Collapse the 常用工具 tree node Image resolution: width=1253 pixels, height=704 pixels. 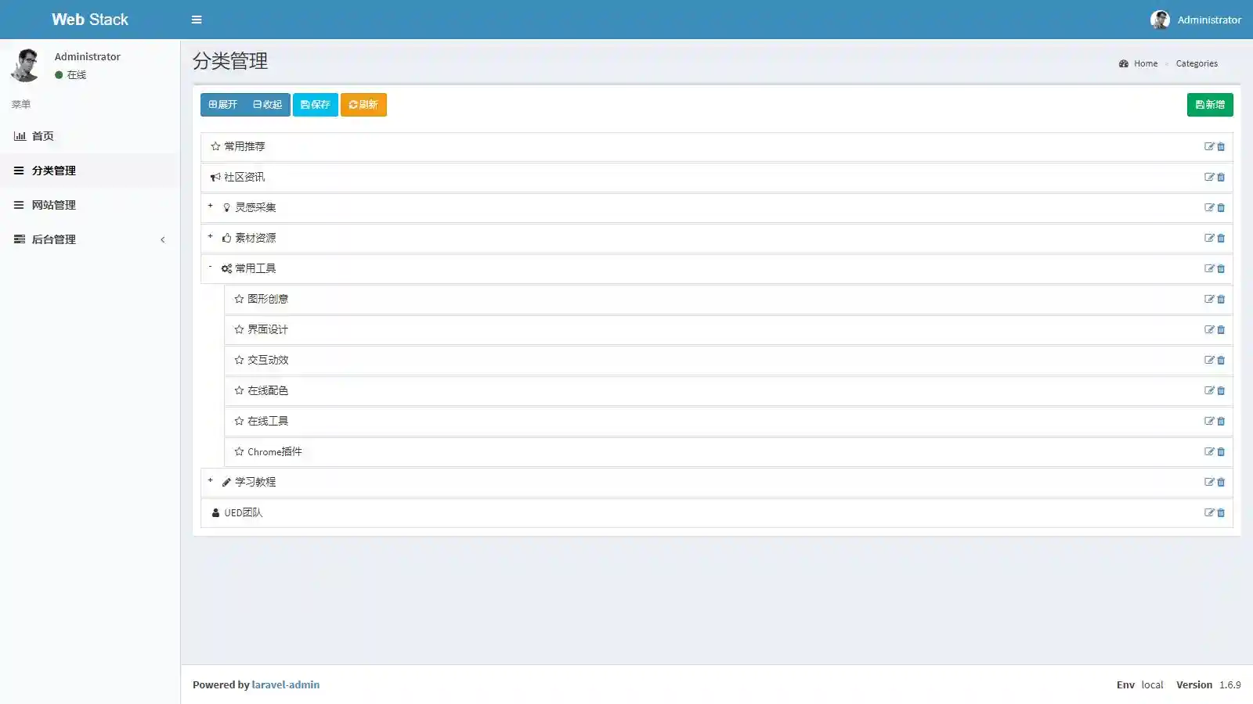pyautogui.click(x=210, y=267)
